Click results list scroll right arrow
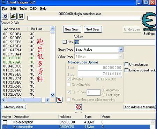This screenshot has height=129, width=157. (x=47, y=100)
